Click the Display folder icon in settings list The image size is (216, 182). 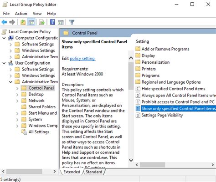coord(138,56)
